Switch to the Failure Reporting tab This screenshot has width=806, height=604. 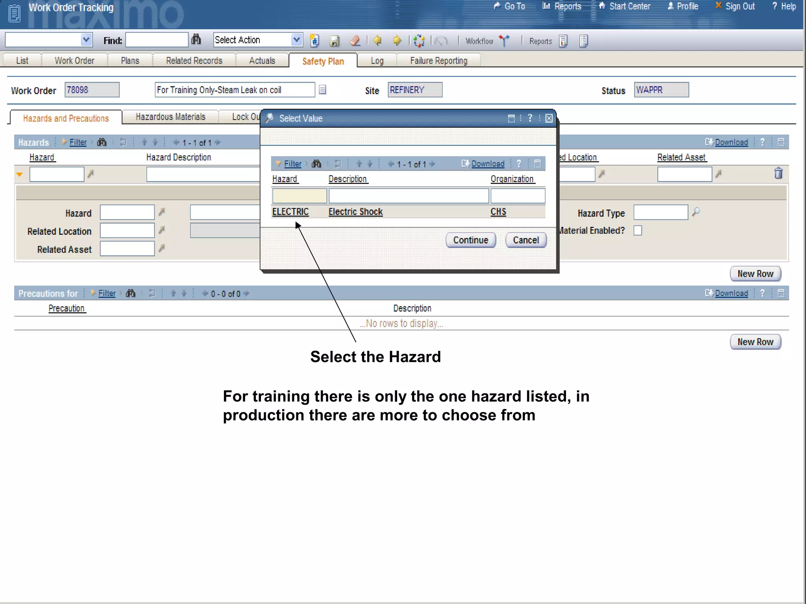438,61
